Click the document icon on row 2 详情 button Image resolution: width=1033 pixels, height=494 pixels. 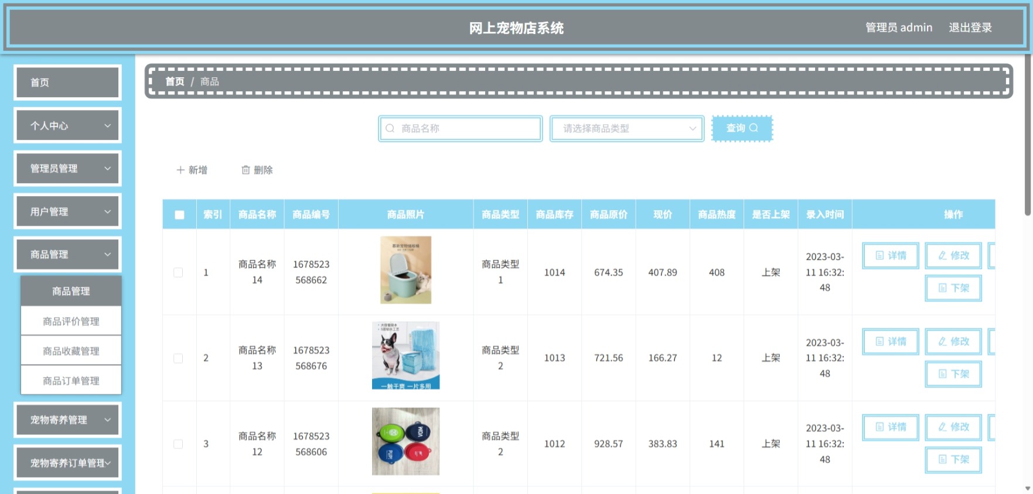(879, 341)
